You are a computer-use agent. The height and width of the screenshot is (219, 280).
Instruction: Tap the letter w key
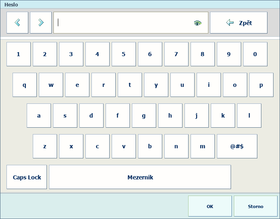51,85
